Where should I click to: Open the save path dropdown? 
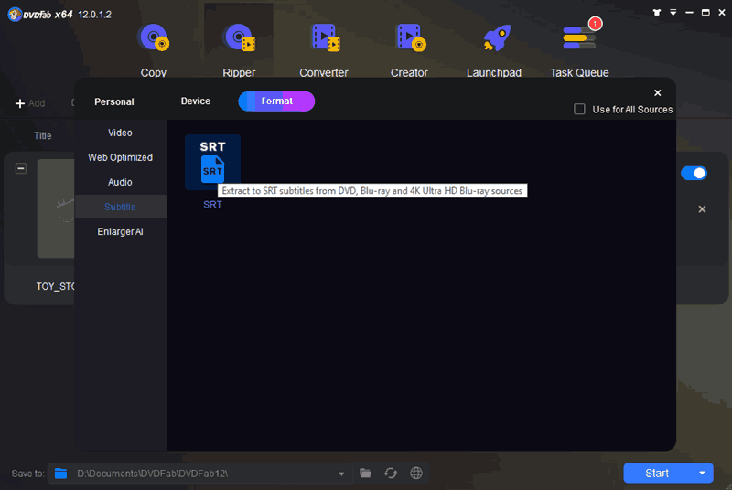(x=341, y=474)
